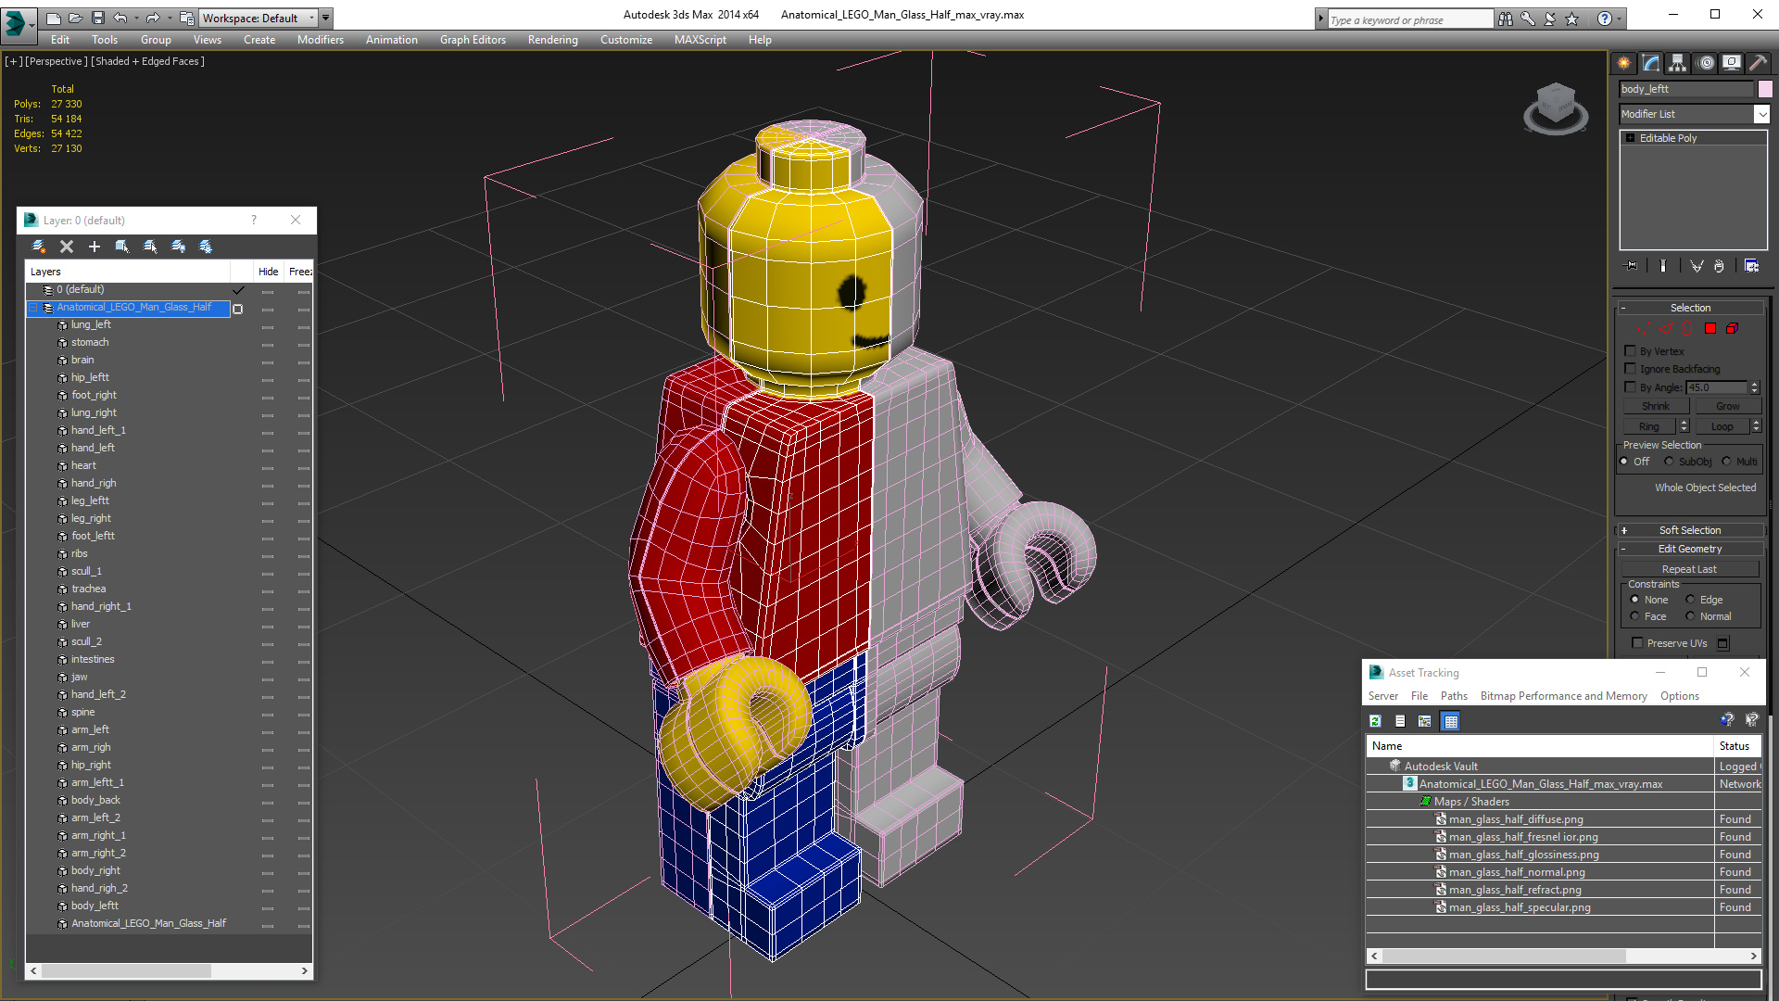Select Edge sub-object level icon
Screen dimensions: 1779x1001
[x=1666, y=328]
